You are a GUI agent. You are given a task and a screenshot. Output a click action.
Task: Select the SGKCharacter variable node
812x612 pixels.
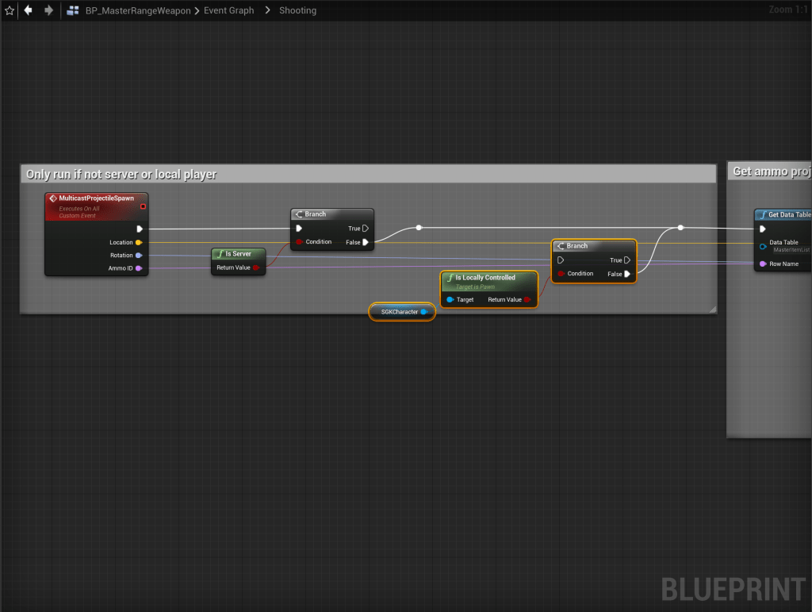click(400, 312)
